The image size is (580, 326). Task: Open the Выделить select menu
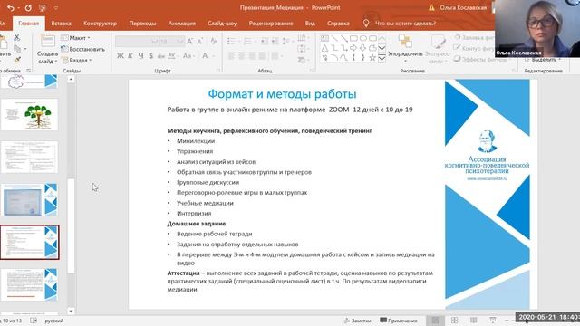point(543,60)
